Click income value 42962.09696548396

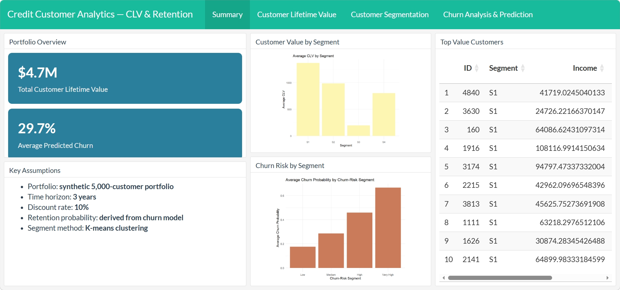(x=570, y=185)
